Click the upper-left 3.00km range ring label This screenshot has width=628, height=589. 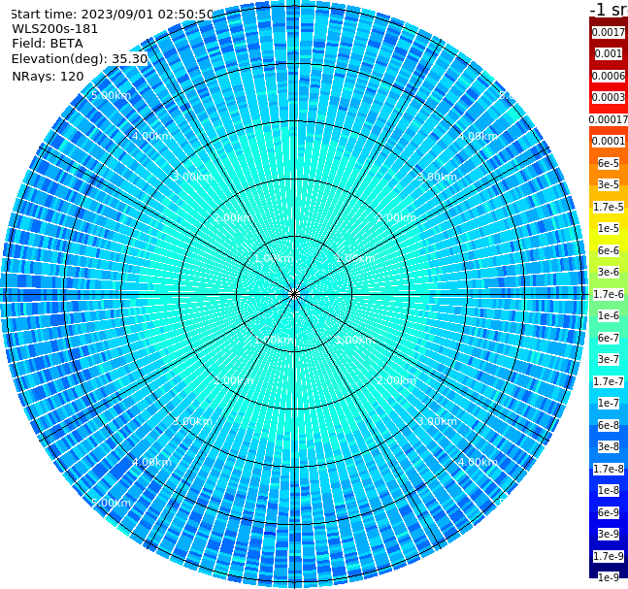[192, 177]
